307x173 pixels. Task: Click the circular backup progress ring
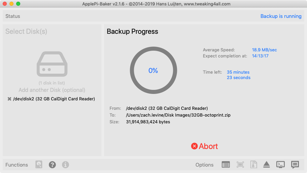tap(153, 70)
